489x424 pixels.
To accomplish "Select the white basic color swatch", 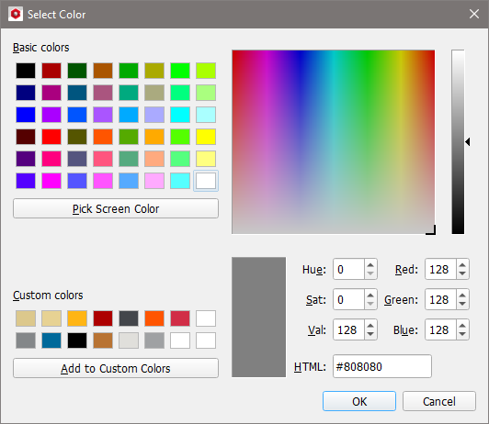I will (x=206, y=181).
